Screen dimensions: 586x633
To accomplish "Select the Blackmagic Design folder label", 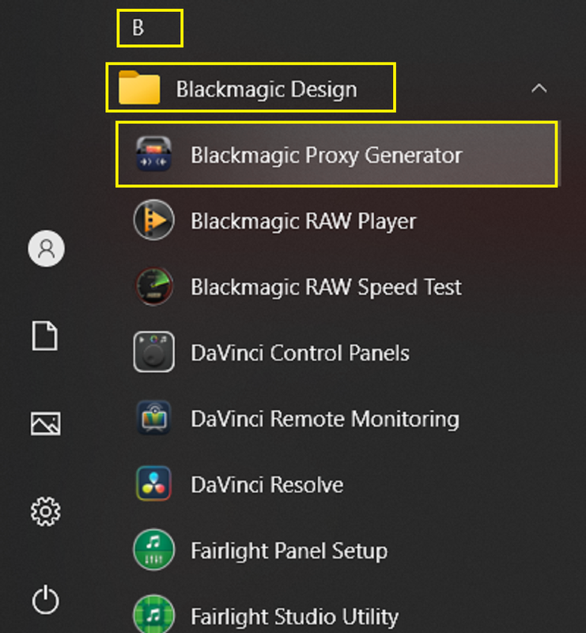I will pyautogui.click(x=267, y=89).
